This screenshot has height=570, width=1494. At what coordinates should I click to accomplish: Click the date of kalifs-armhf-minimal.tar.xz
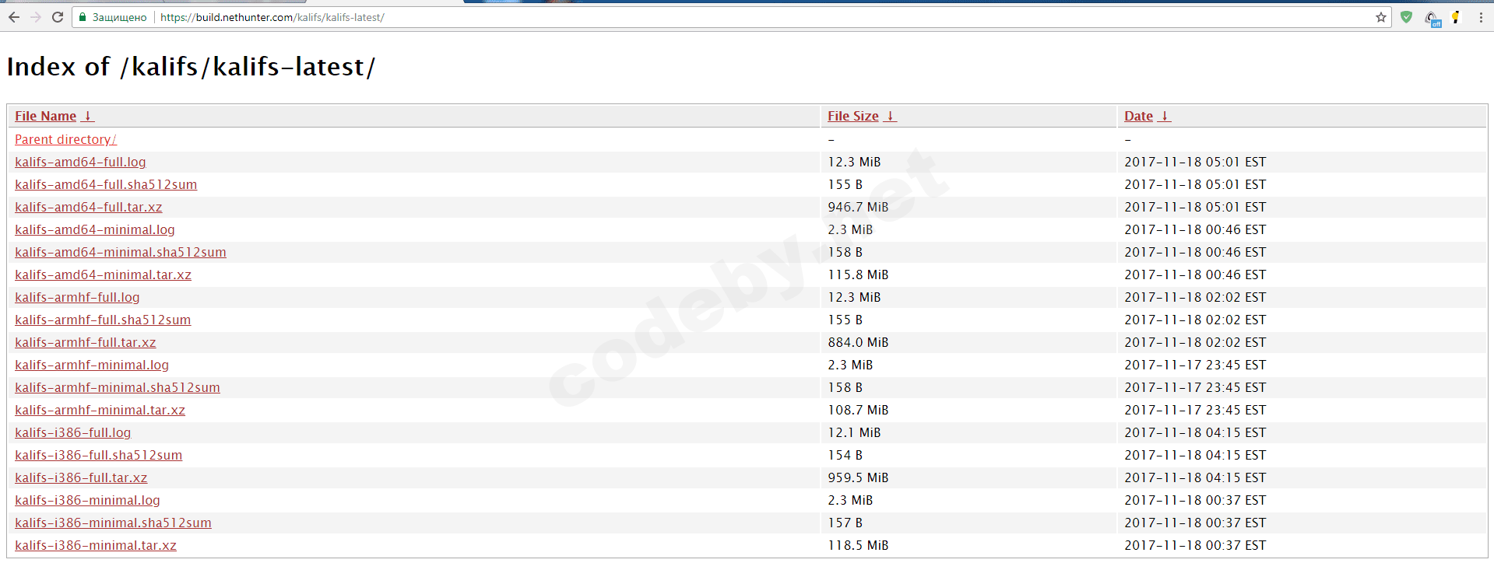point(1195,410)
